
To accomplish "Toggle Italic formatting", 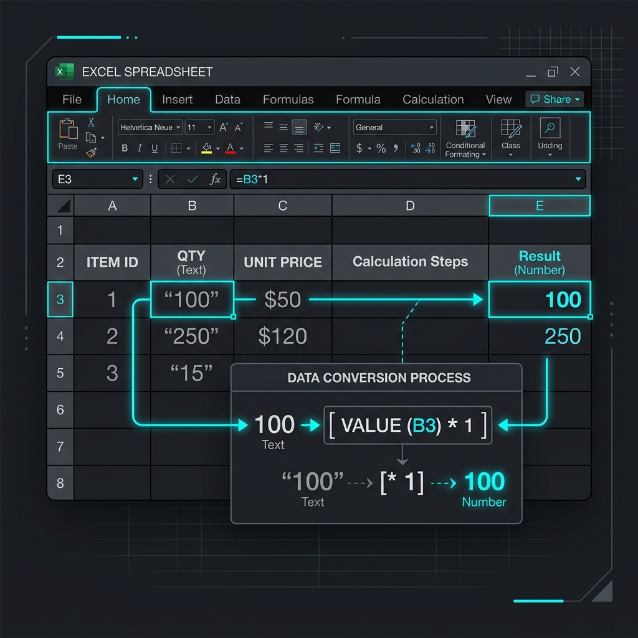I will (x=140, y=148).
